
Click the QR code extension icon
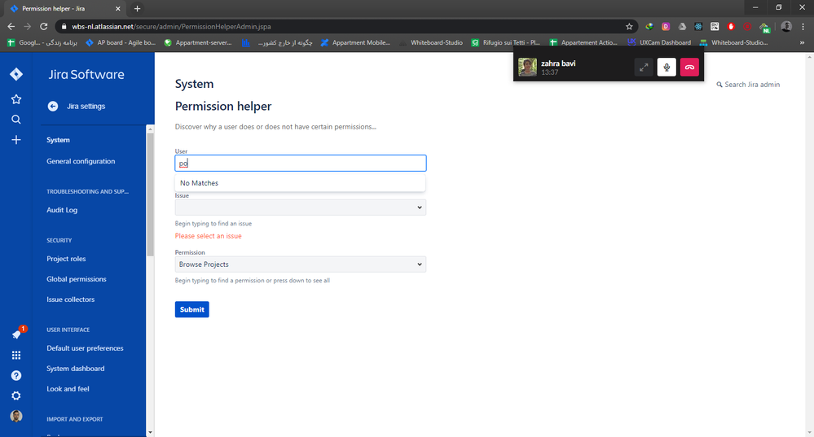click(x=715, y=26)
